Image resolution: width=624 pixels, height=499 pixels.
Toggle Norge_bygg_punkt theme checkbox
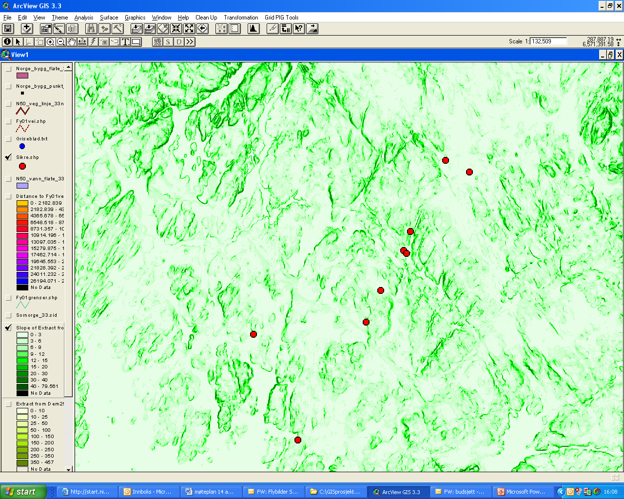coord(8,86)
